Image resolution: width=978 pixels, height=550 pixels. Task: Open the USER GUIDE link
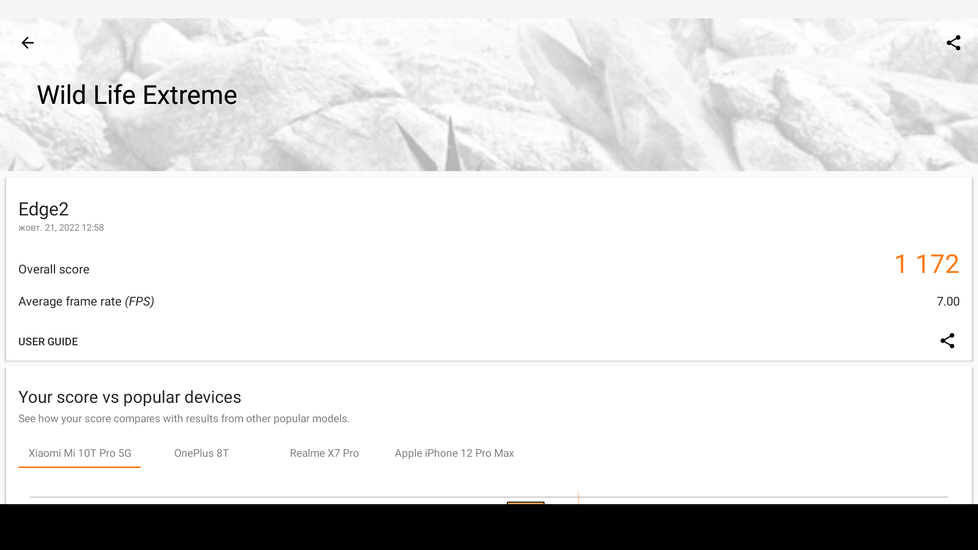coord(48,342)
